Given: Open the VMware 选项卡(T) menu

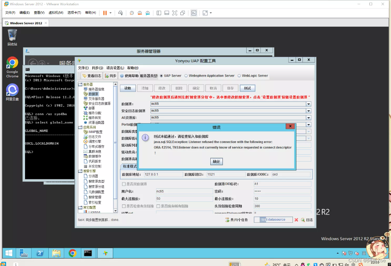Looking at the screenshot, I should (x=74, y=13).
